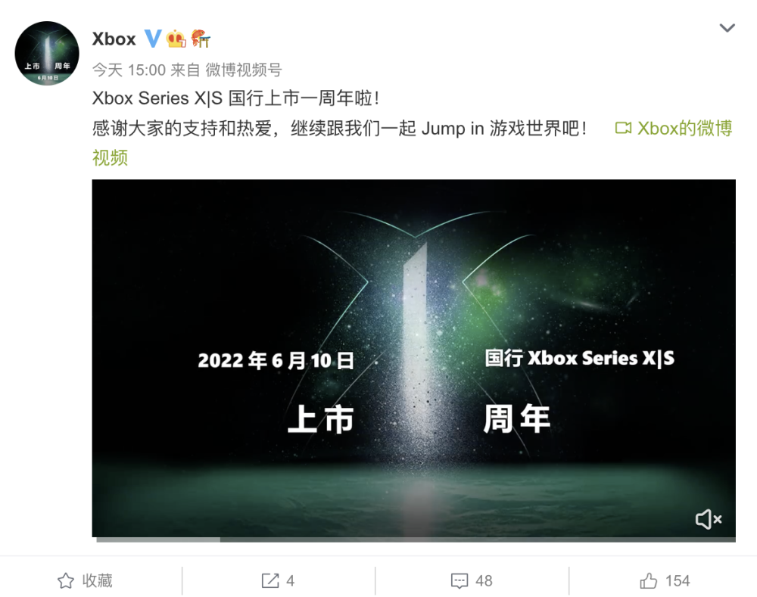
Task: Unmute the video with speaker icon
Action: point(709,519)
